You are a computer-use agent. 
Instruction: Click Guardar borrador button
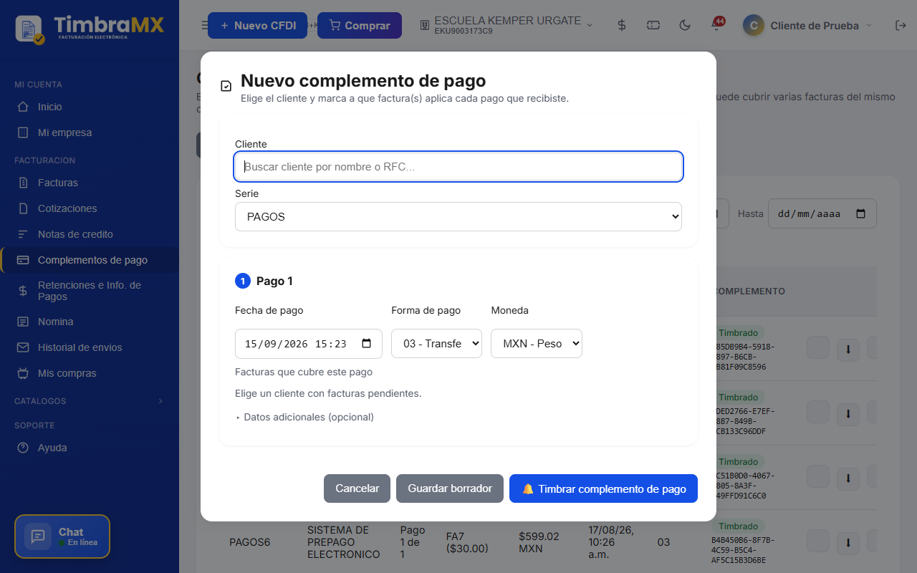click(x=450, y=488)
